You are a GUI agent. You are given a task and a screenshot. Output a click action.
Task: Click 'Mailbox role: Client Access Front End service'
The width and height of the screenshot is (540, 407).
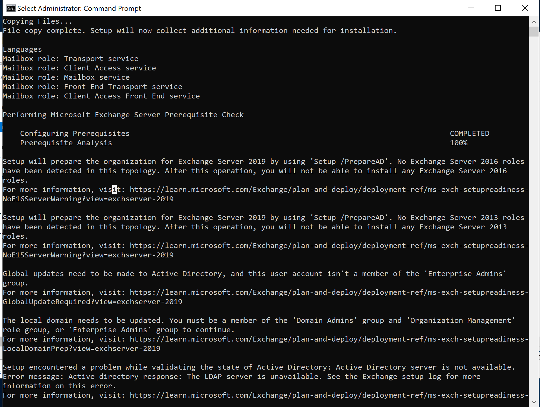pos(101,96)
